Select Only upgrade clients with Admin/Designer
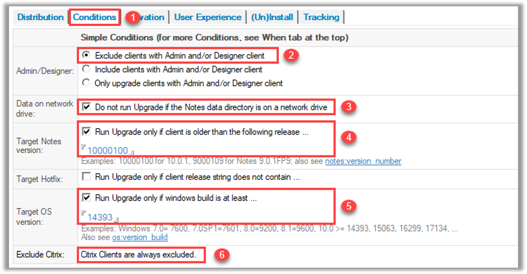Image resolution: width=527 pixels, height=274 pixels. tap(86, 83)
